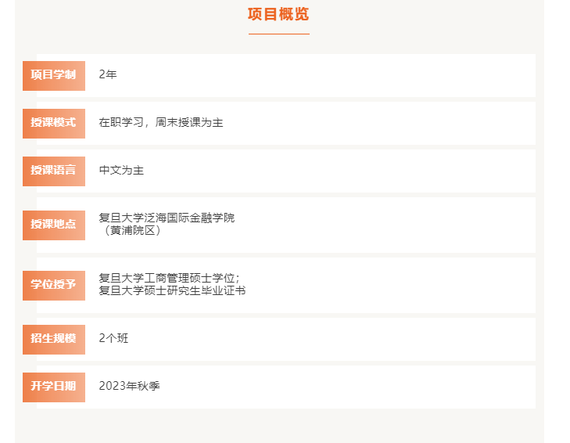Select the （黄浦院区） campus text

pyautogui.click(x=133, y=231)
